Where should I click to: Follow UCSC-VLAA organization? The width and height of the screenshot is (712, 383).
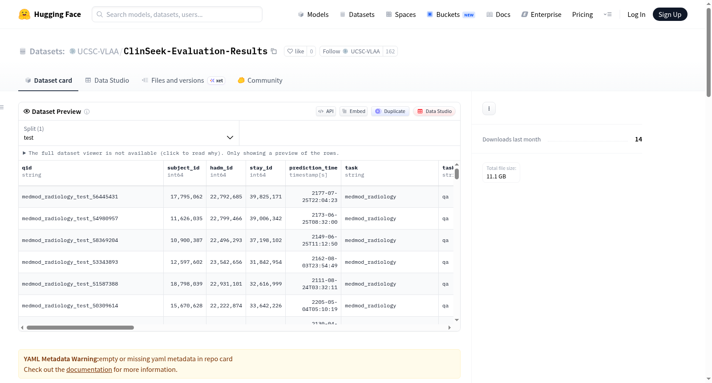[x=351, y=51]
